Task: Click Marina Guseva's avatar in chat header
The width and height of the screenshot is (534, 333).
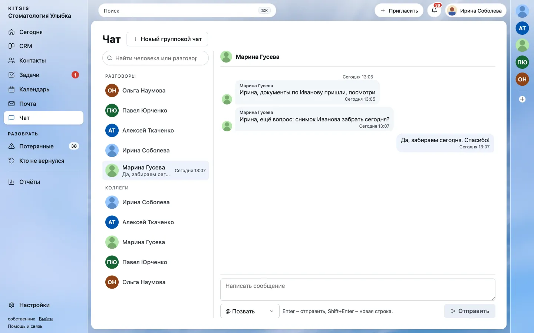Action: 226,57
